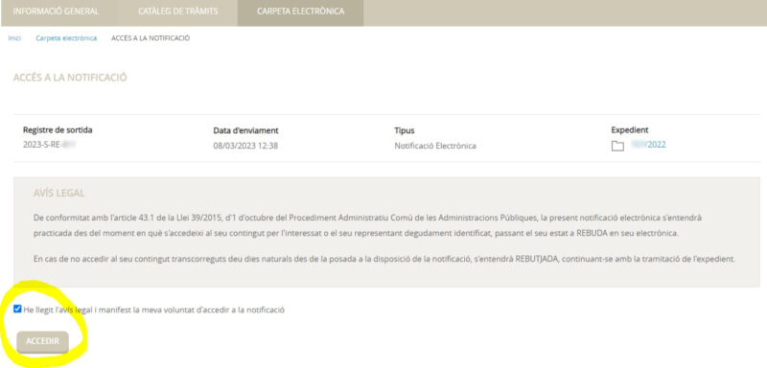Click the Expedient column label

tap(630, 130)
